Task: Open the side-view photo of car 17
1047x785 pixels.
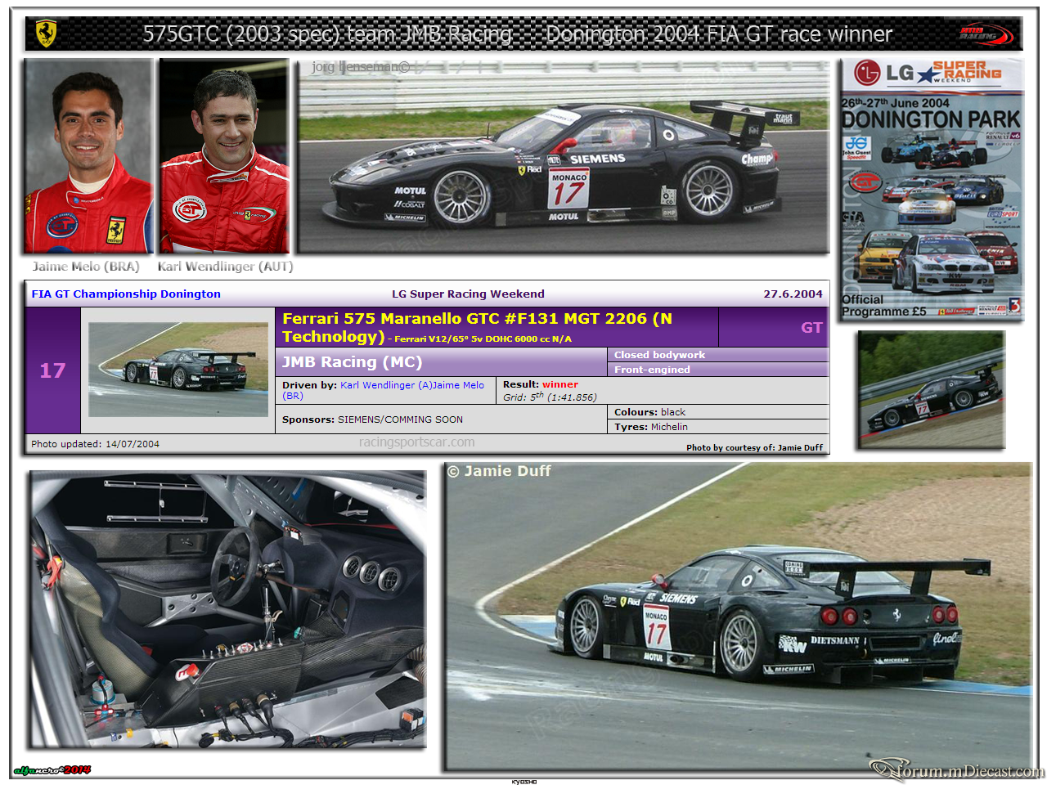Action: [x=564, y=155]
